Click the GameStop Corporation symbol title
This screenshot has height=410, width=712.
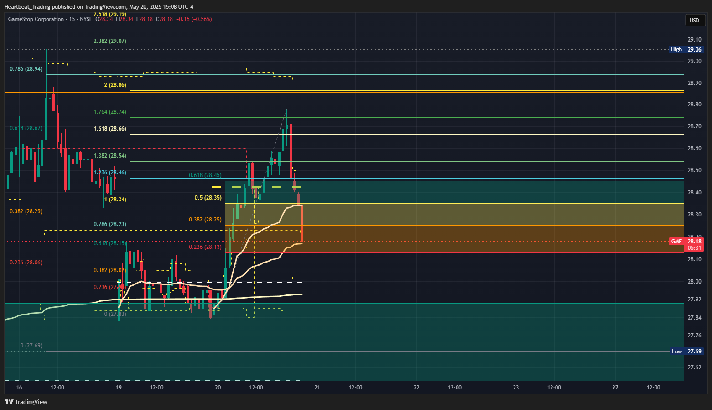[x=36, y=19]
